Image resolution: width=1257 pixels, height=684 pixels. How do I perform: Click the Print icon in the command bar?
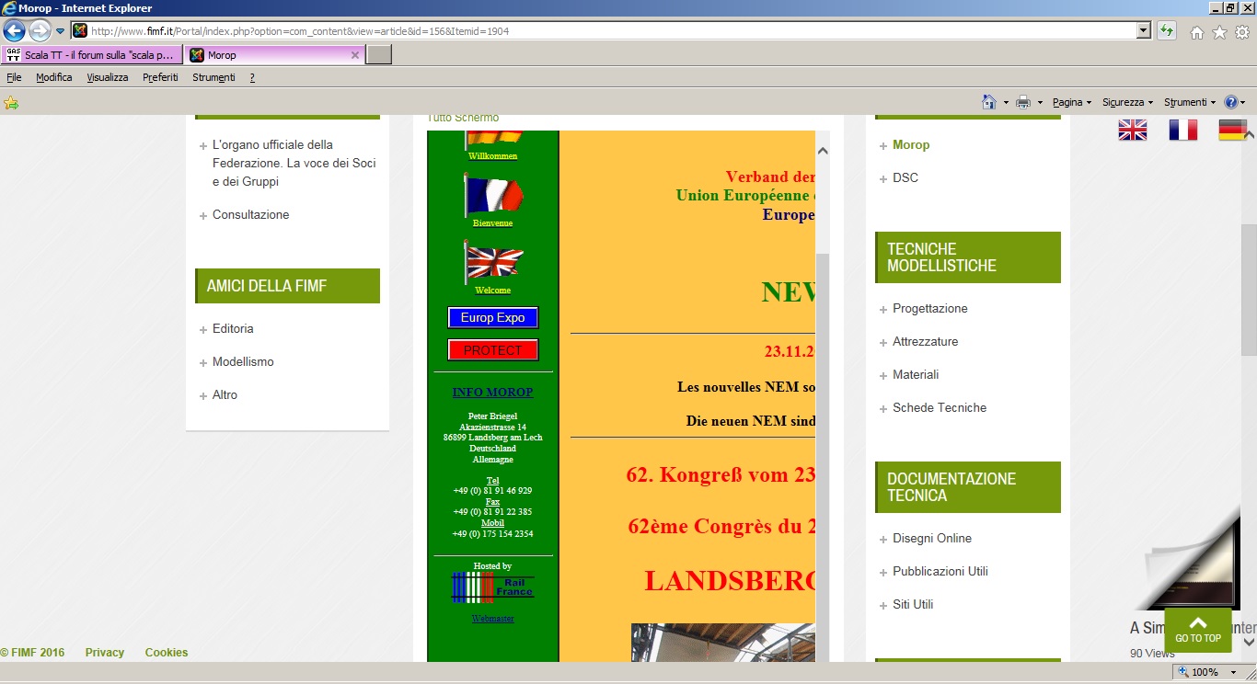[1023, 102]
